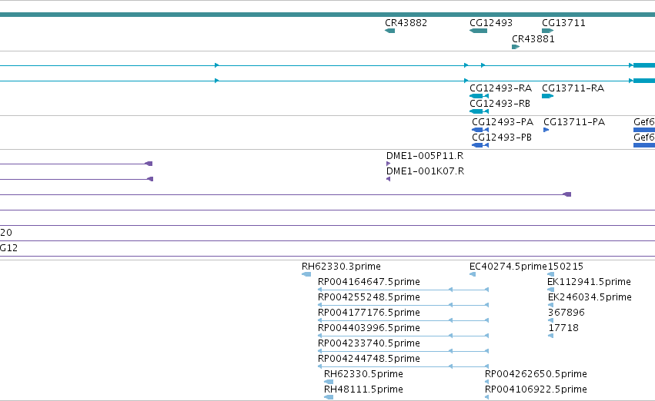Click the CG12493-PA blue protein glyph

tap(480, 130)
